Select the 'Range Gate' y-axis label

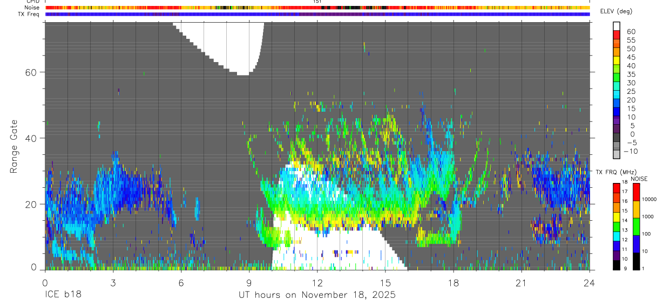click(x=13, y=146)
